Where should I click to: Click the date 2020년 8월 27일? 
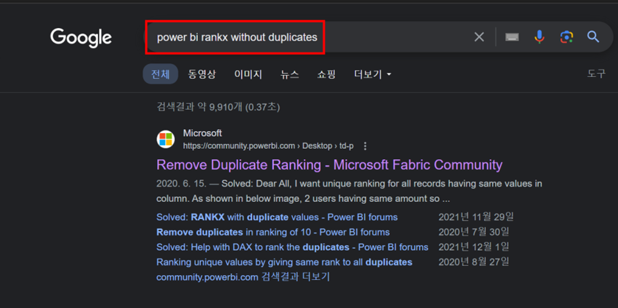pyautogui.click(x=474, y=262)
